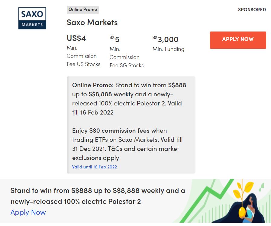Viewport: 271px width, 226px height.
Task: Click the Saxo Markets logo
Action: click(32, 18)
